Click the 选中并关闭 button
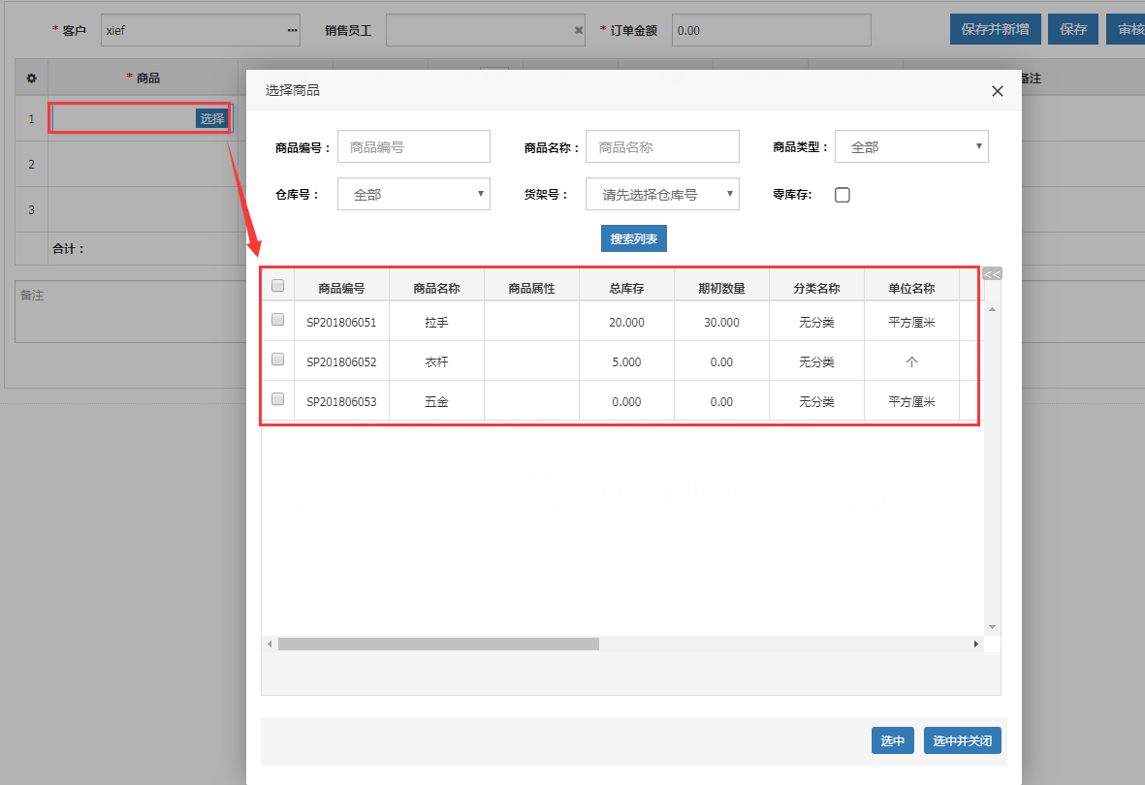 point(963,740)
